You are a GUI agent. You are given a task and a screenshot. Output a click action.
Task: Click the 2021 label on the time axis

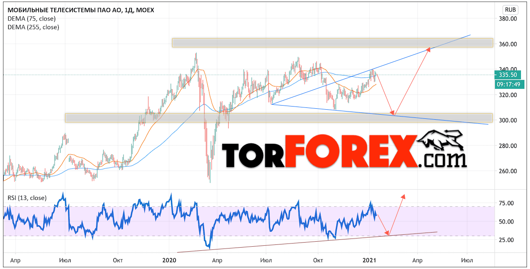click(369, 260)
